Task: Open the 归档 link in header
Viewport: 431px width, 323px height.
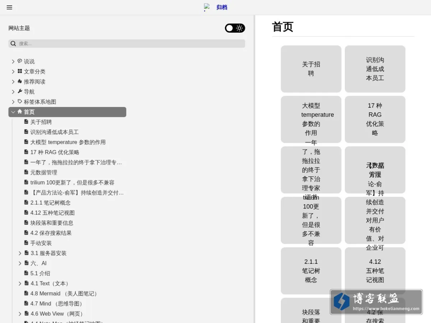Action: coord(222,7)
